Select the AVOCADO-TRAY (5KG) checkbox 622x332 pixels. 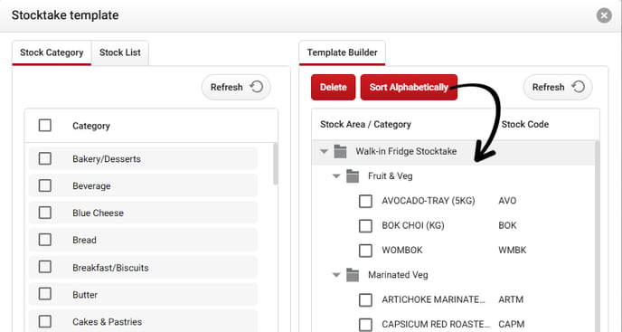click(x=365, y=201)
